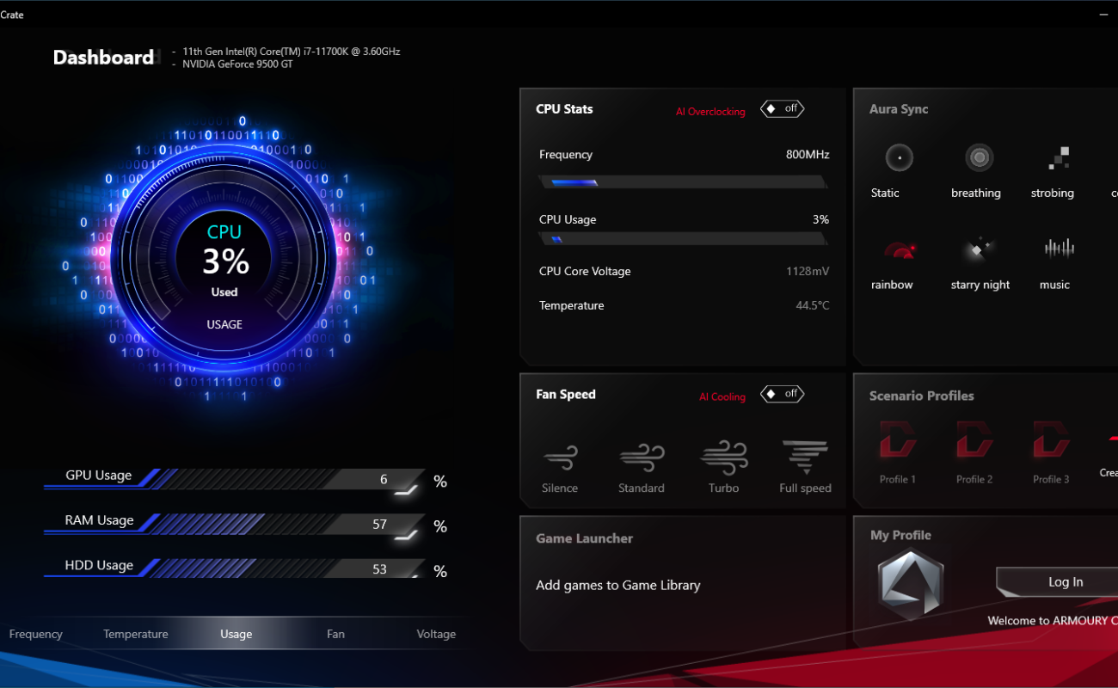The height and width of the screenshot is (688, 1118).
Task: Select the Static lighting effect icon
Action: pos(899,158)
